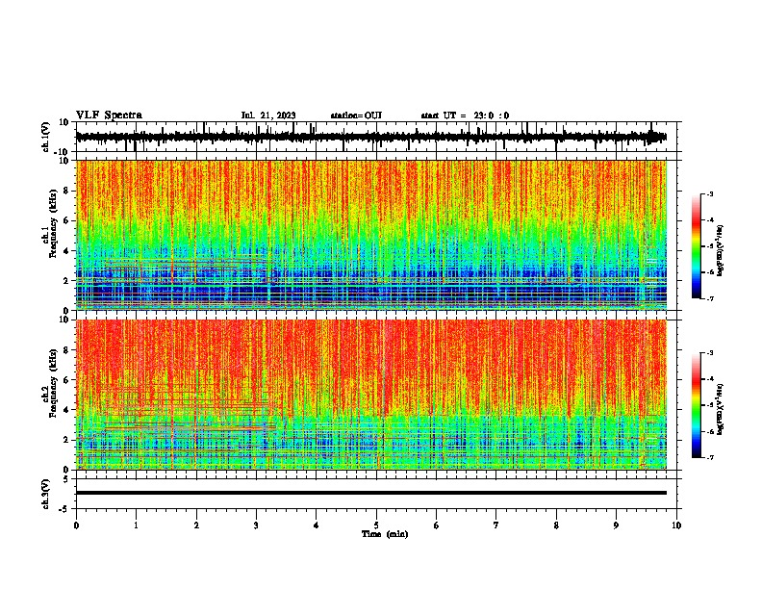762x589 pixels.
Task: Click the ch.2 'Frequency (kHz)' axis label
Action: point(54,383)
